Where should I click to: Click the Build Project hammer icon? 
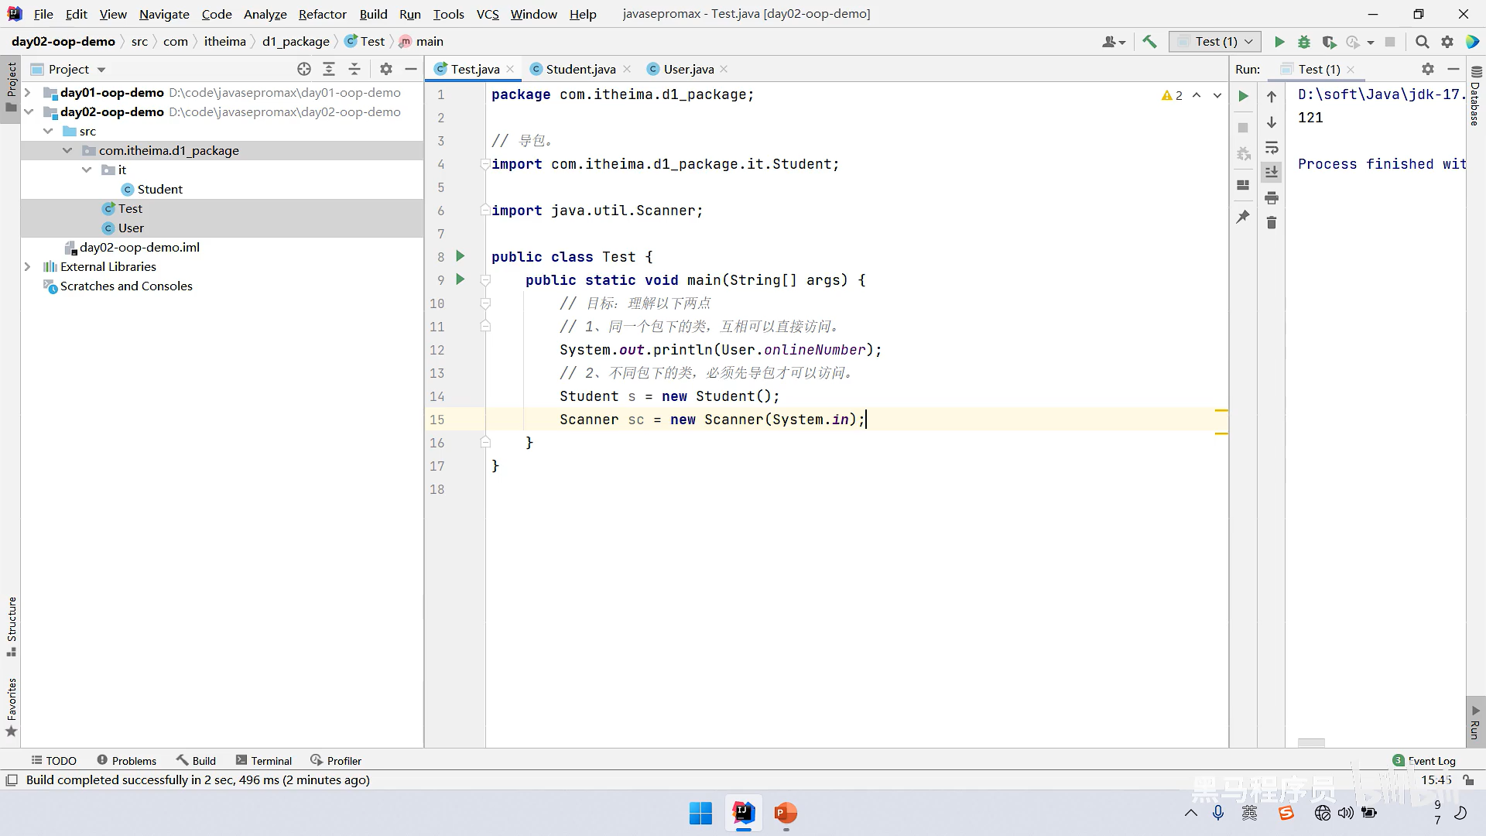point(1149,42)
